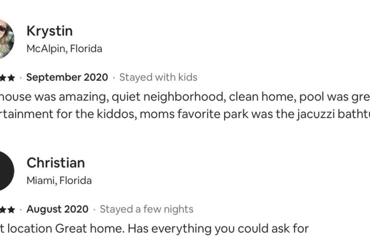Click the phrase quiet neighborhood in Krystin's review
Screen dimensions: 370x246
click(167, 97)
